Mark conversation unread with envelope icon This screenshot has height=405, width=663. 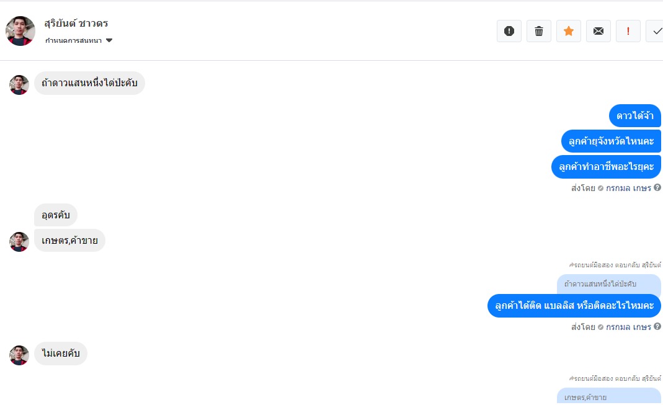(x=598, y=31)
